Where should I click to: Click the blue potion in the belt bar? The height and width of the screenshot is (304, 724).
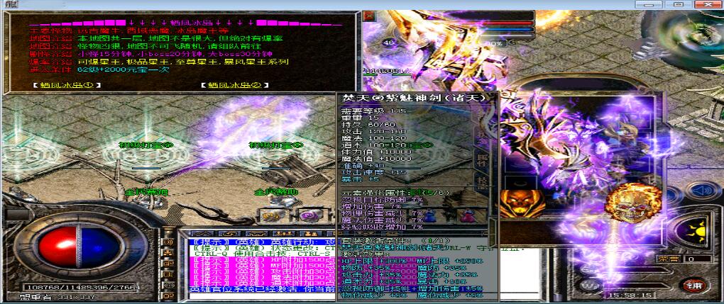(x=430, y=215)
